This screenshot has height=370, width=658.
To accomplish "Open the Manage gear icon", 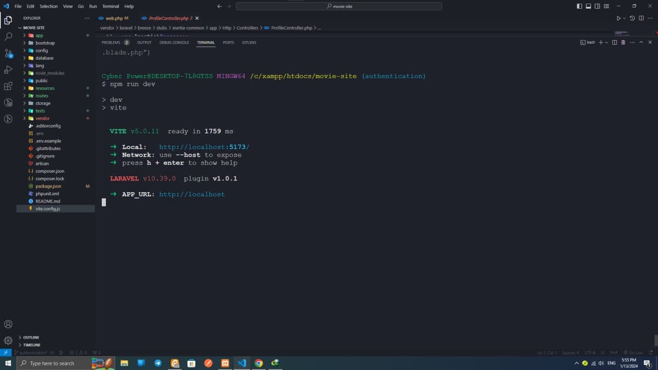I will (8, 340).
